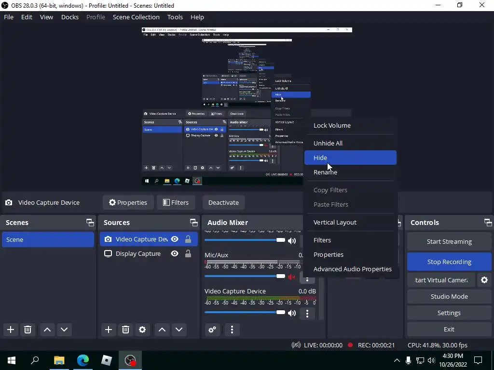Open Roblox icon in taskbar
The image size is (494, 370).
[x=107, y=360]
